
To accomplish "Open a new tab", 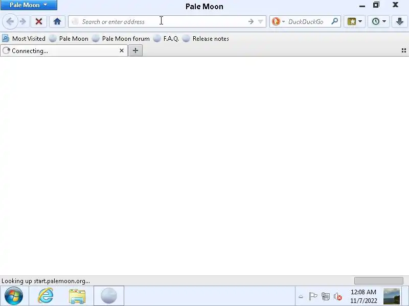I will [x=135, y=50].
